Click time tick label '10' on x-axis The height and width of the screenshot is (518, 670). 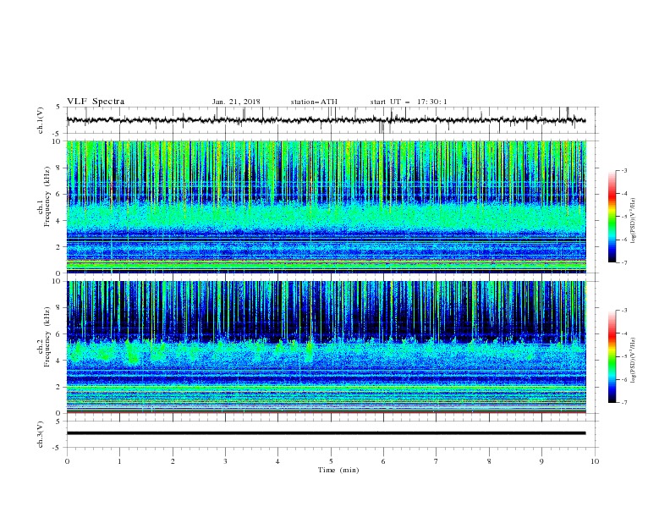pos(595,461)
